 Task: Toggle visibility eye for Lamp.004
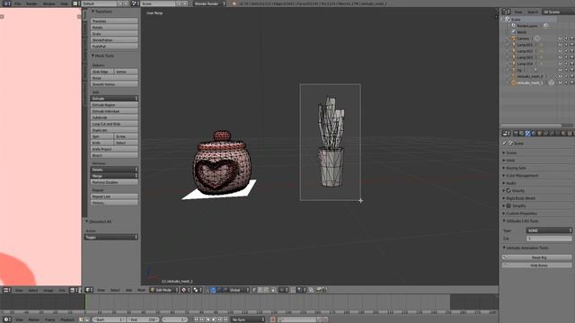click(x=560, y=64)
